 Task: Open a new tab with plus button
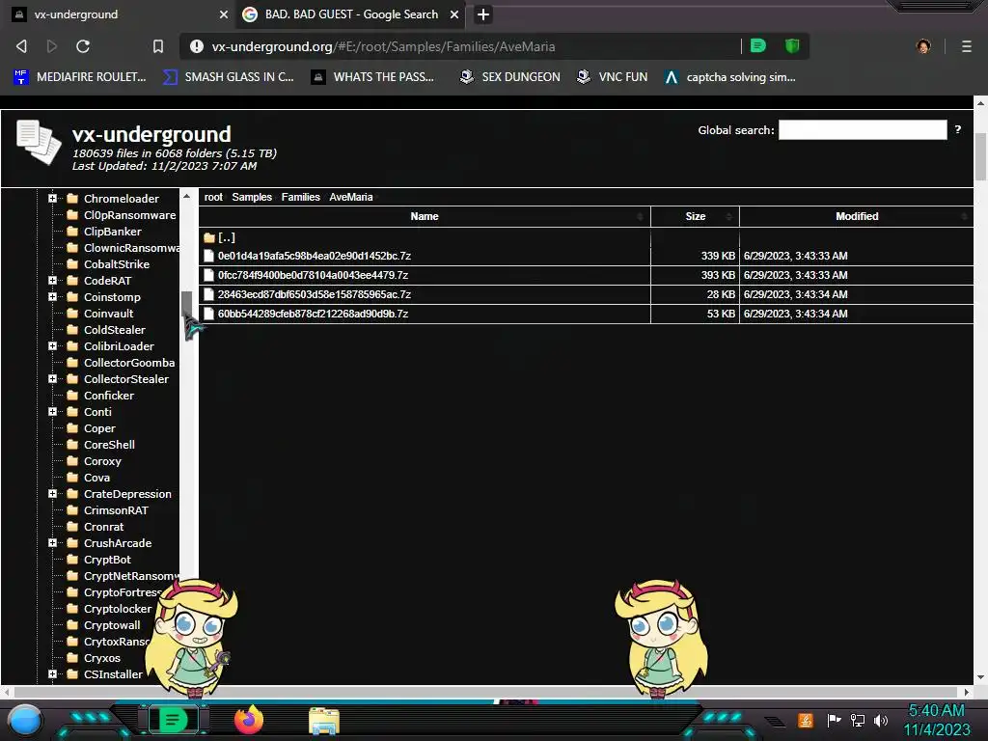[483, 14]
